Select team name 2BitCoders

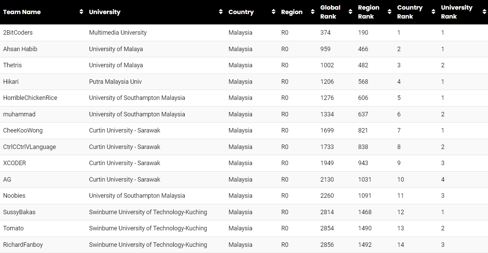pos(18,33)
